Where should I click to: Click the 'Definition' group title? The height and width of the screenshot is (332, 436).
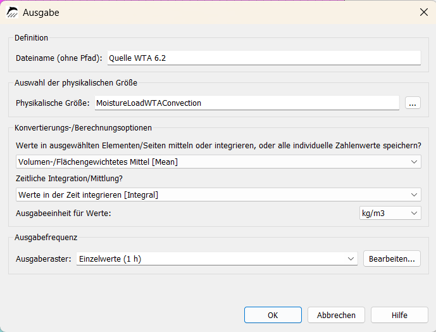pos(31,37)
